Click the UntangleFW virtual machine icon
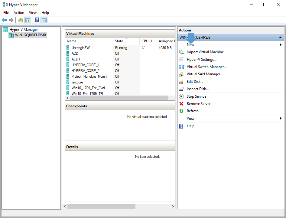Viewport: 286px width, 218px height. pyautogui.click(x=68, y=47)
